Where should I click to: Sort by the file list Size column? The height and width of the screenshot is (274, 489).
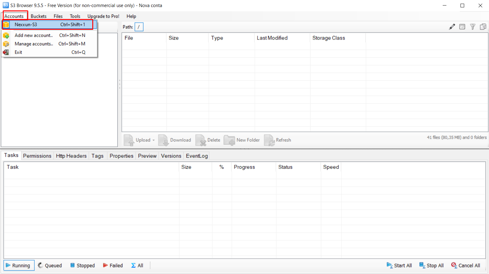187,38
